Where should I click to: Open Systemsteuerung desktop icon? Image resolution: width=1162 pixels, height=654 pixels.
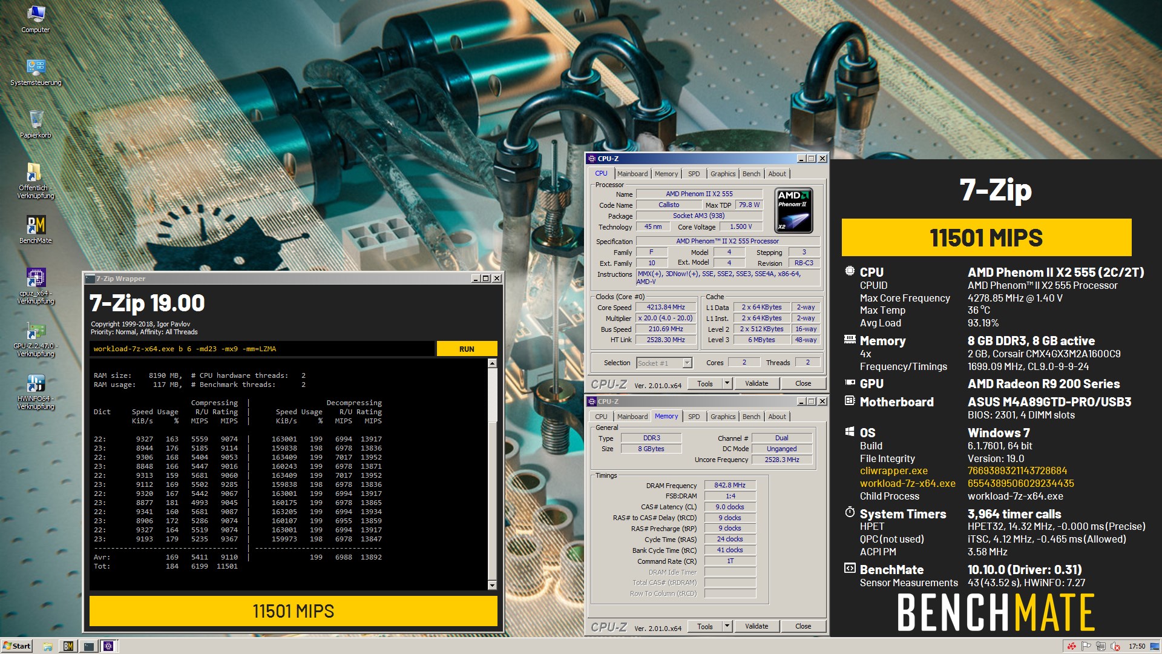(x=36, y=72)
